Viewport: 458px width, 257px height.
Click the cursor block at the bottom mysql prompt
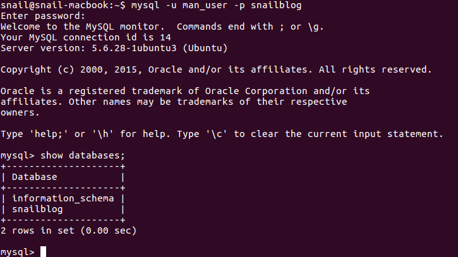click(x=43, y=252)
